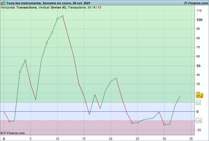Select the circle marker at transaction 3 near 43

20,72
